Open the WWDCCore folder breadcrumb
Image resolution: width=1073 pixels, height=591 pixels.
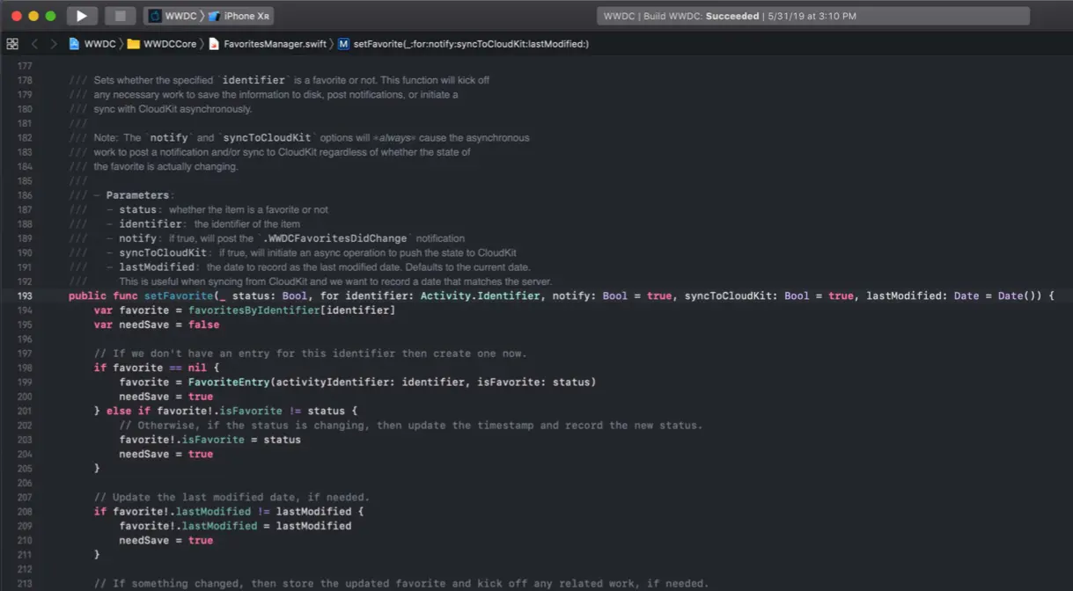coord(162,43)
